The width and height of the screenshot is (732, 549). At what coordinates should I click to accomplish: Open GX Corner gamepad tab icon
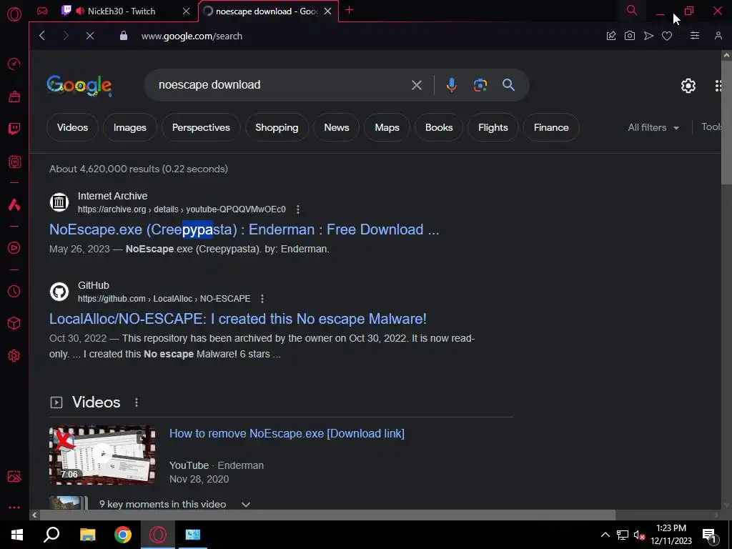42,11
